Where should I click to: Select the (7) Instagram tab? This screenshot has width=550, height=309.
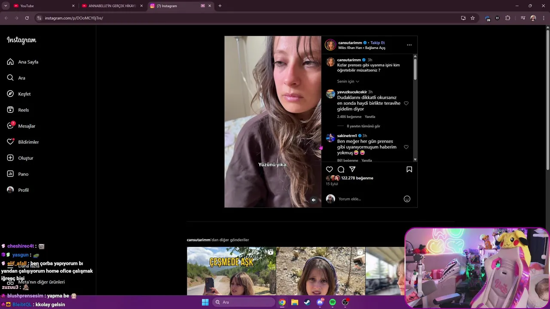(180, 6)
